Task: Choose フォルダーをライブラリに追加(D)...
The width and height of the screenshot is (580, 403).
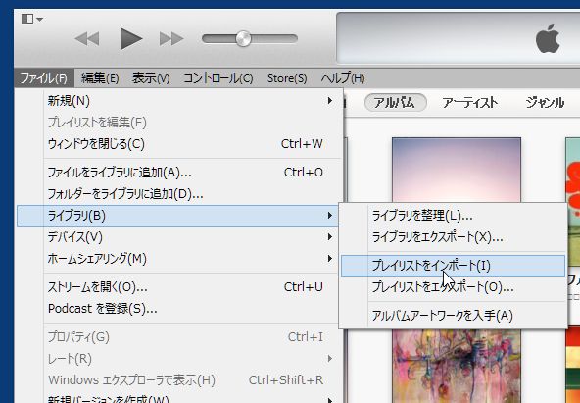Action: coord(177,193)
